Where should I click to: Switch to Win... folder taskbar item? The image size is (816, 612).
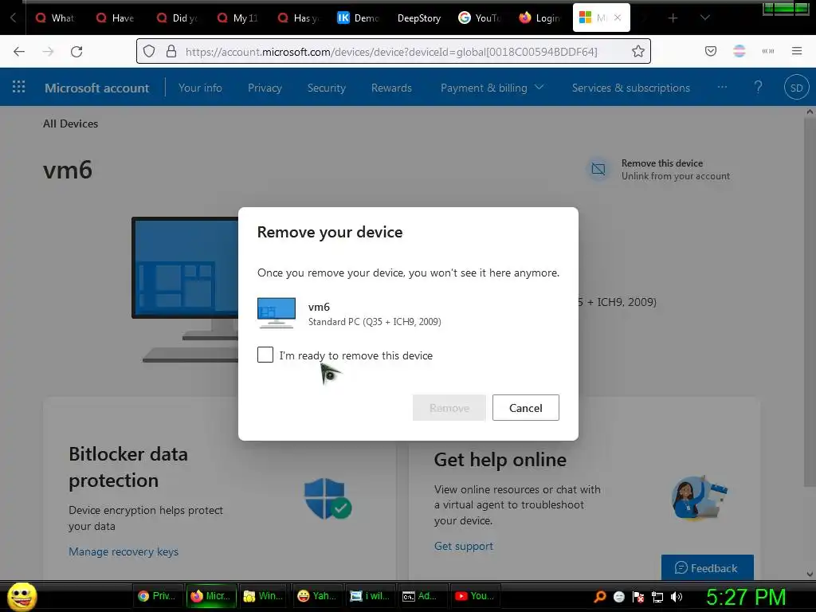(264, 596)
